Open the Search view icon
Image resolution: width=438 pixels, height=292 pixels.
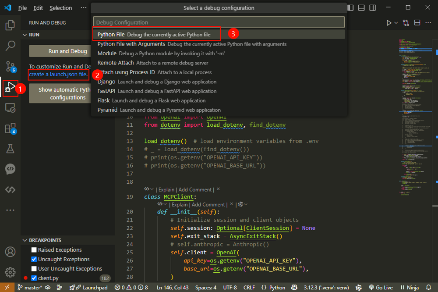tap(10, 46)
